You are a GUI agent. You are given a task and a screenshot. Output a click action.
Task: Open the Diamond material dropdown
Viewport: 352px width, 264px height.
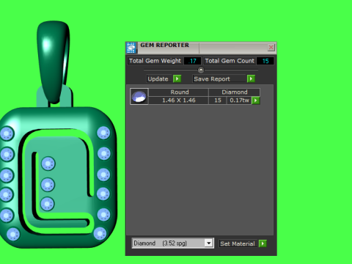tap(209, 243)
